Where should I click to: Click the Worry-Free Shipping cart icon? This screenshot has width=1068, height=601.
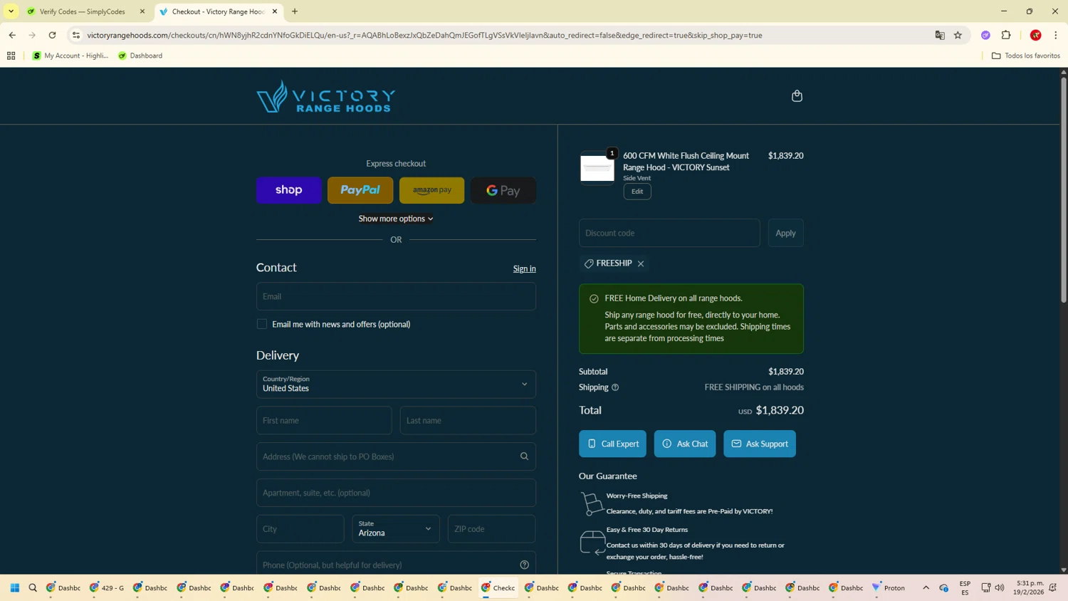click(592, 503)
